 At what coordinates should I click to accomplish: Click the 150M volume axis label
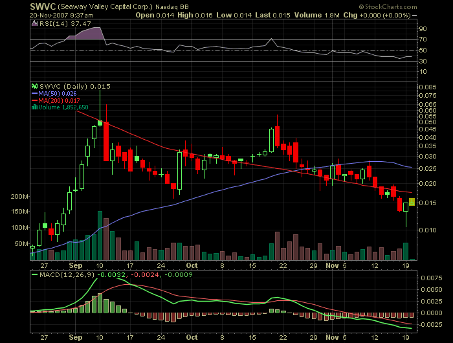19,212
